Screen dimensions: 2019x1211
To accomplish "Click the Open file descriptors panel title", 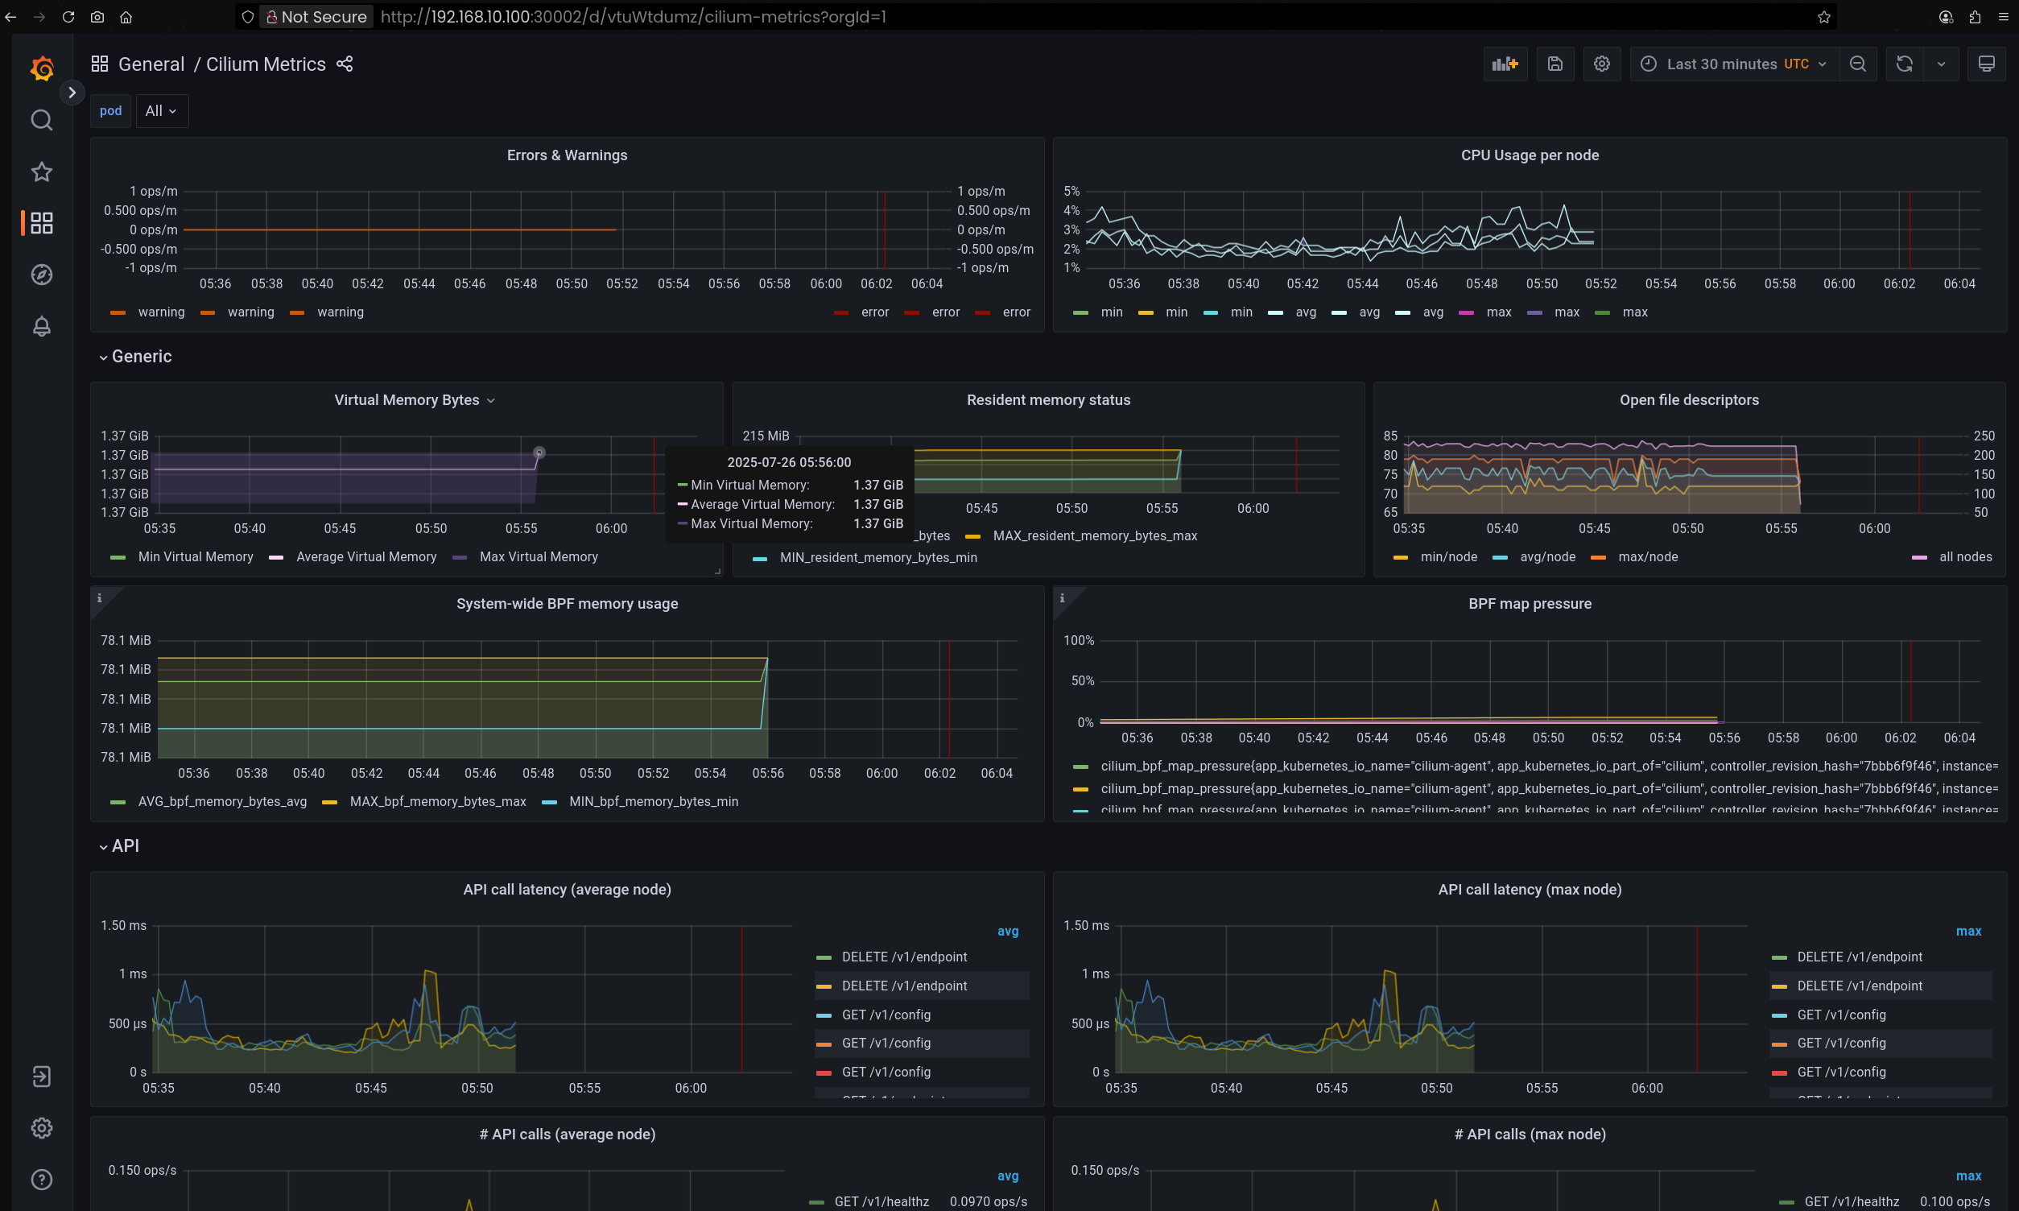I will point(1689,400).
